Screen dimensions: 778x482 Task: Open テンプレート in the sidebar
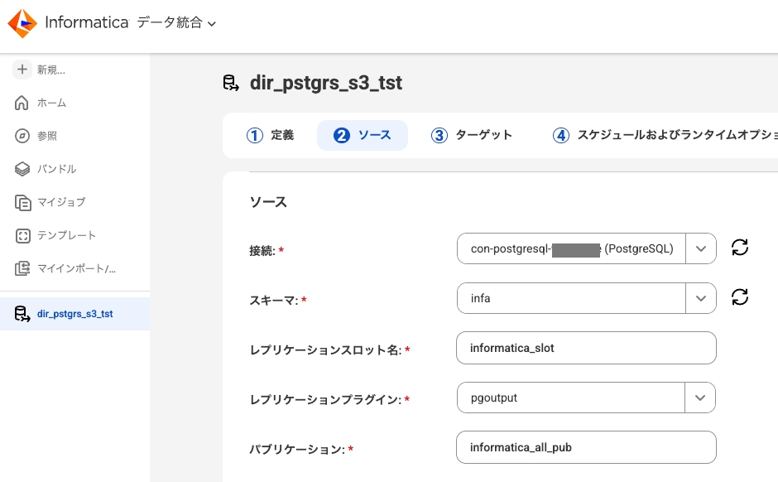coord(66,235)
